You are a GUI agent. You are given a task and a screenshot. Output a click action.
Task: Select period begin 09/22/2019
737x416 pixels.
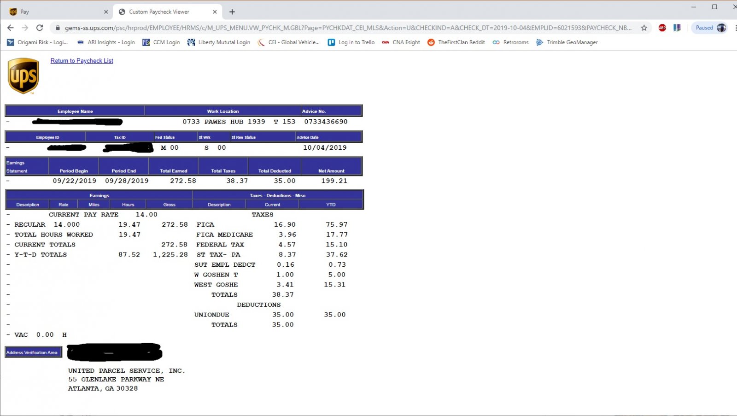tap(75, 181)
